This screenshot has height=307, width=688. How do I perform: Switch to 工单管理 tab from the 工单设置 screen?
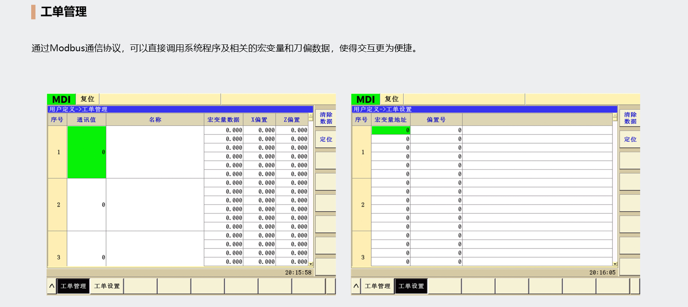(x=377, y=286)
